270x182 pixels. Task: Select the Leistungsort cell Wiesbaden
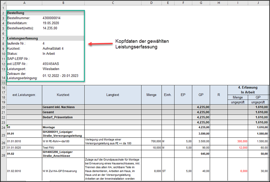pos(51,69)
